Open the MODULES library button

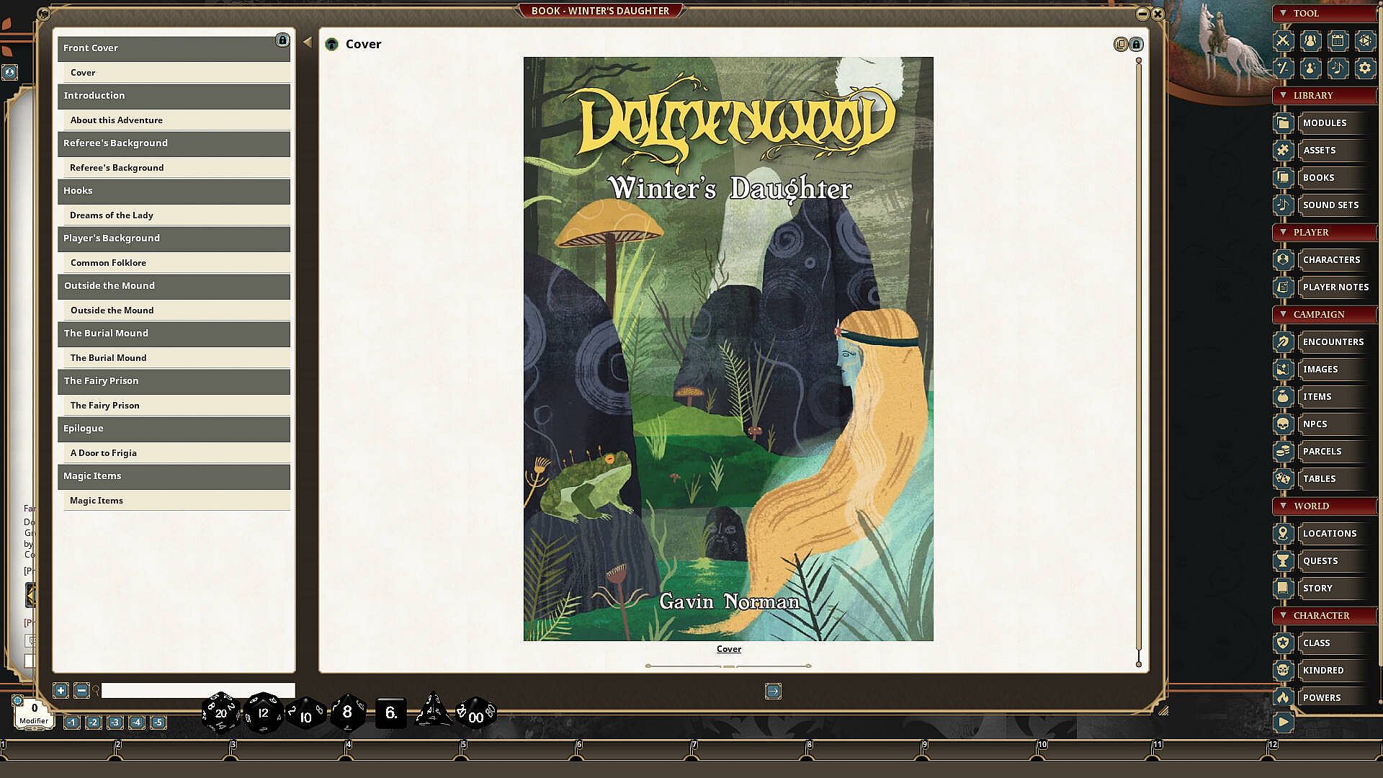[1324, 123]
